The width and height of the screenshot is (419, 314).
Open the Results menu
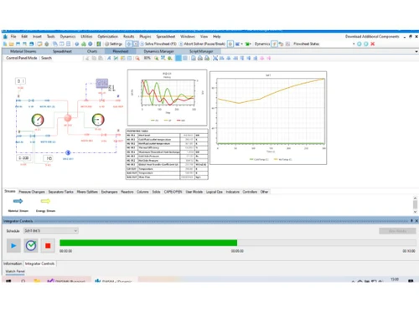coord(129,37)
